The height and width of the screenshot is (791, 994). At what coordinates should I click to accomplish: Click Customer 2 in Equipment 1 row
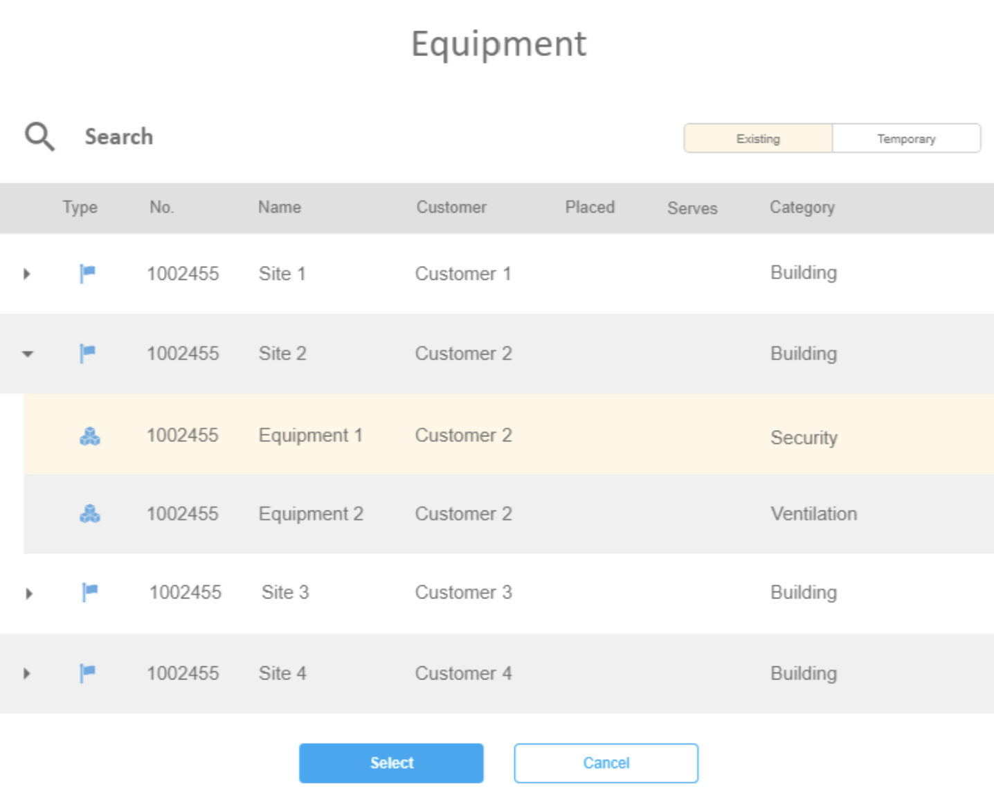point(463,435)
